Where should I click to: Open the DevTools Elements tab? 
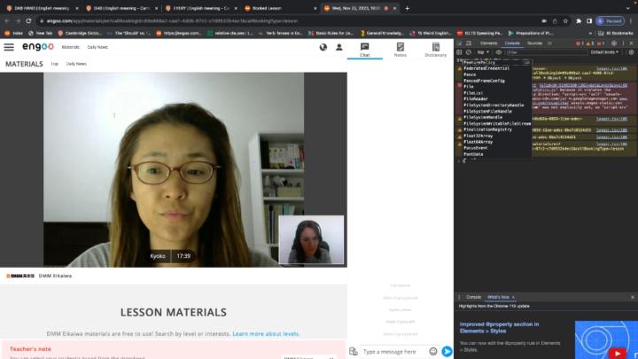[x=488, y=43]
